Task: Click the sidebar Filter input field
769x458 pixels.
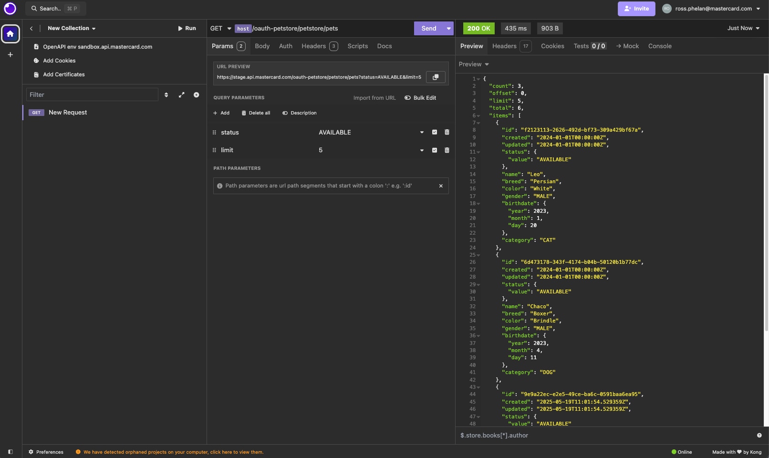Action: point(92,95)
